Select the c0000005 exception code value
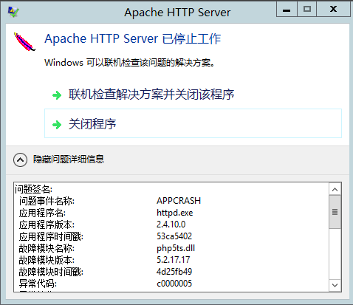 [x=174, y=284]
